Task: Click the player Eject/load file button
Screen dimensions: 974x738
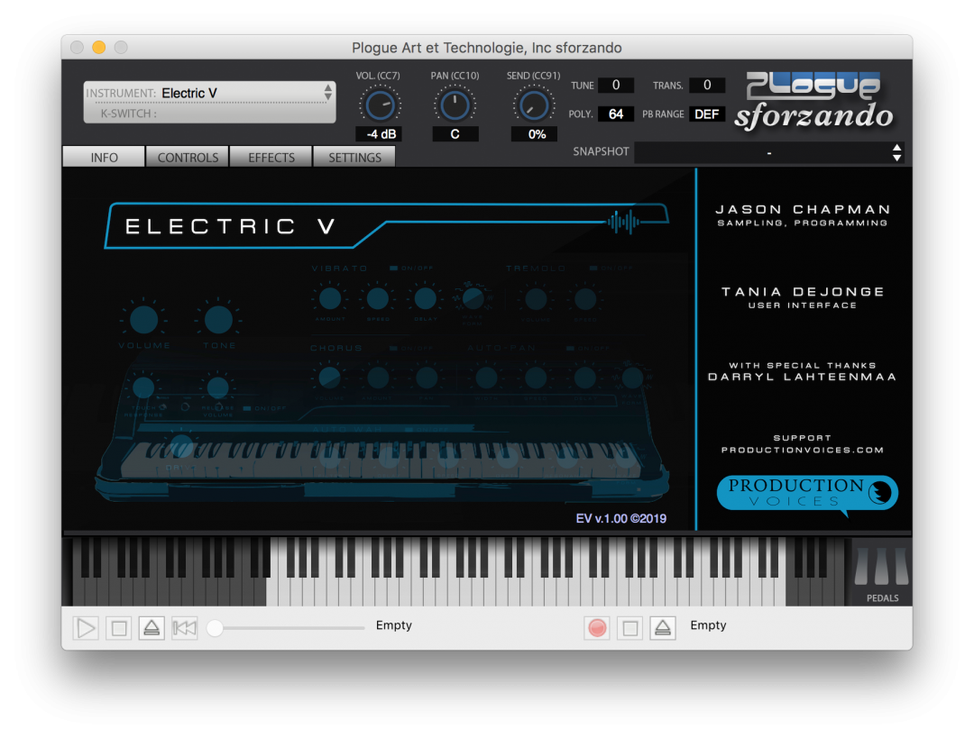Action: tap(152, 628)
